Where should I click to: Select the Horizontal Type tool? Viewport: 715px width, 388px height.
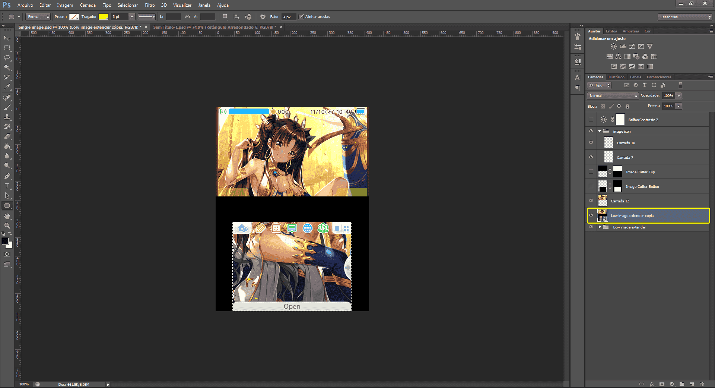7,186
